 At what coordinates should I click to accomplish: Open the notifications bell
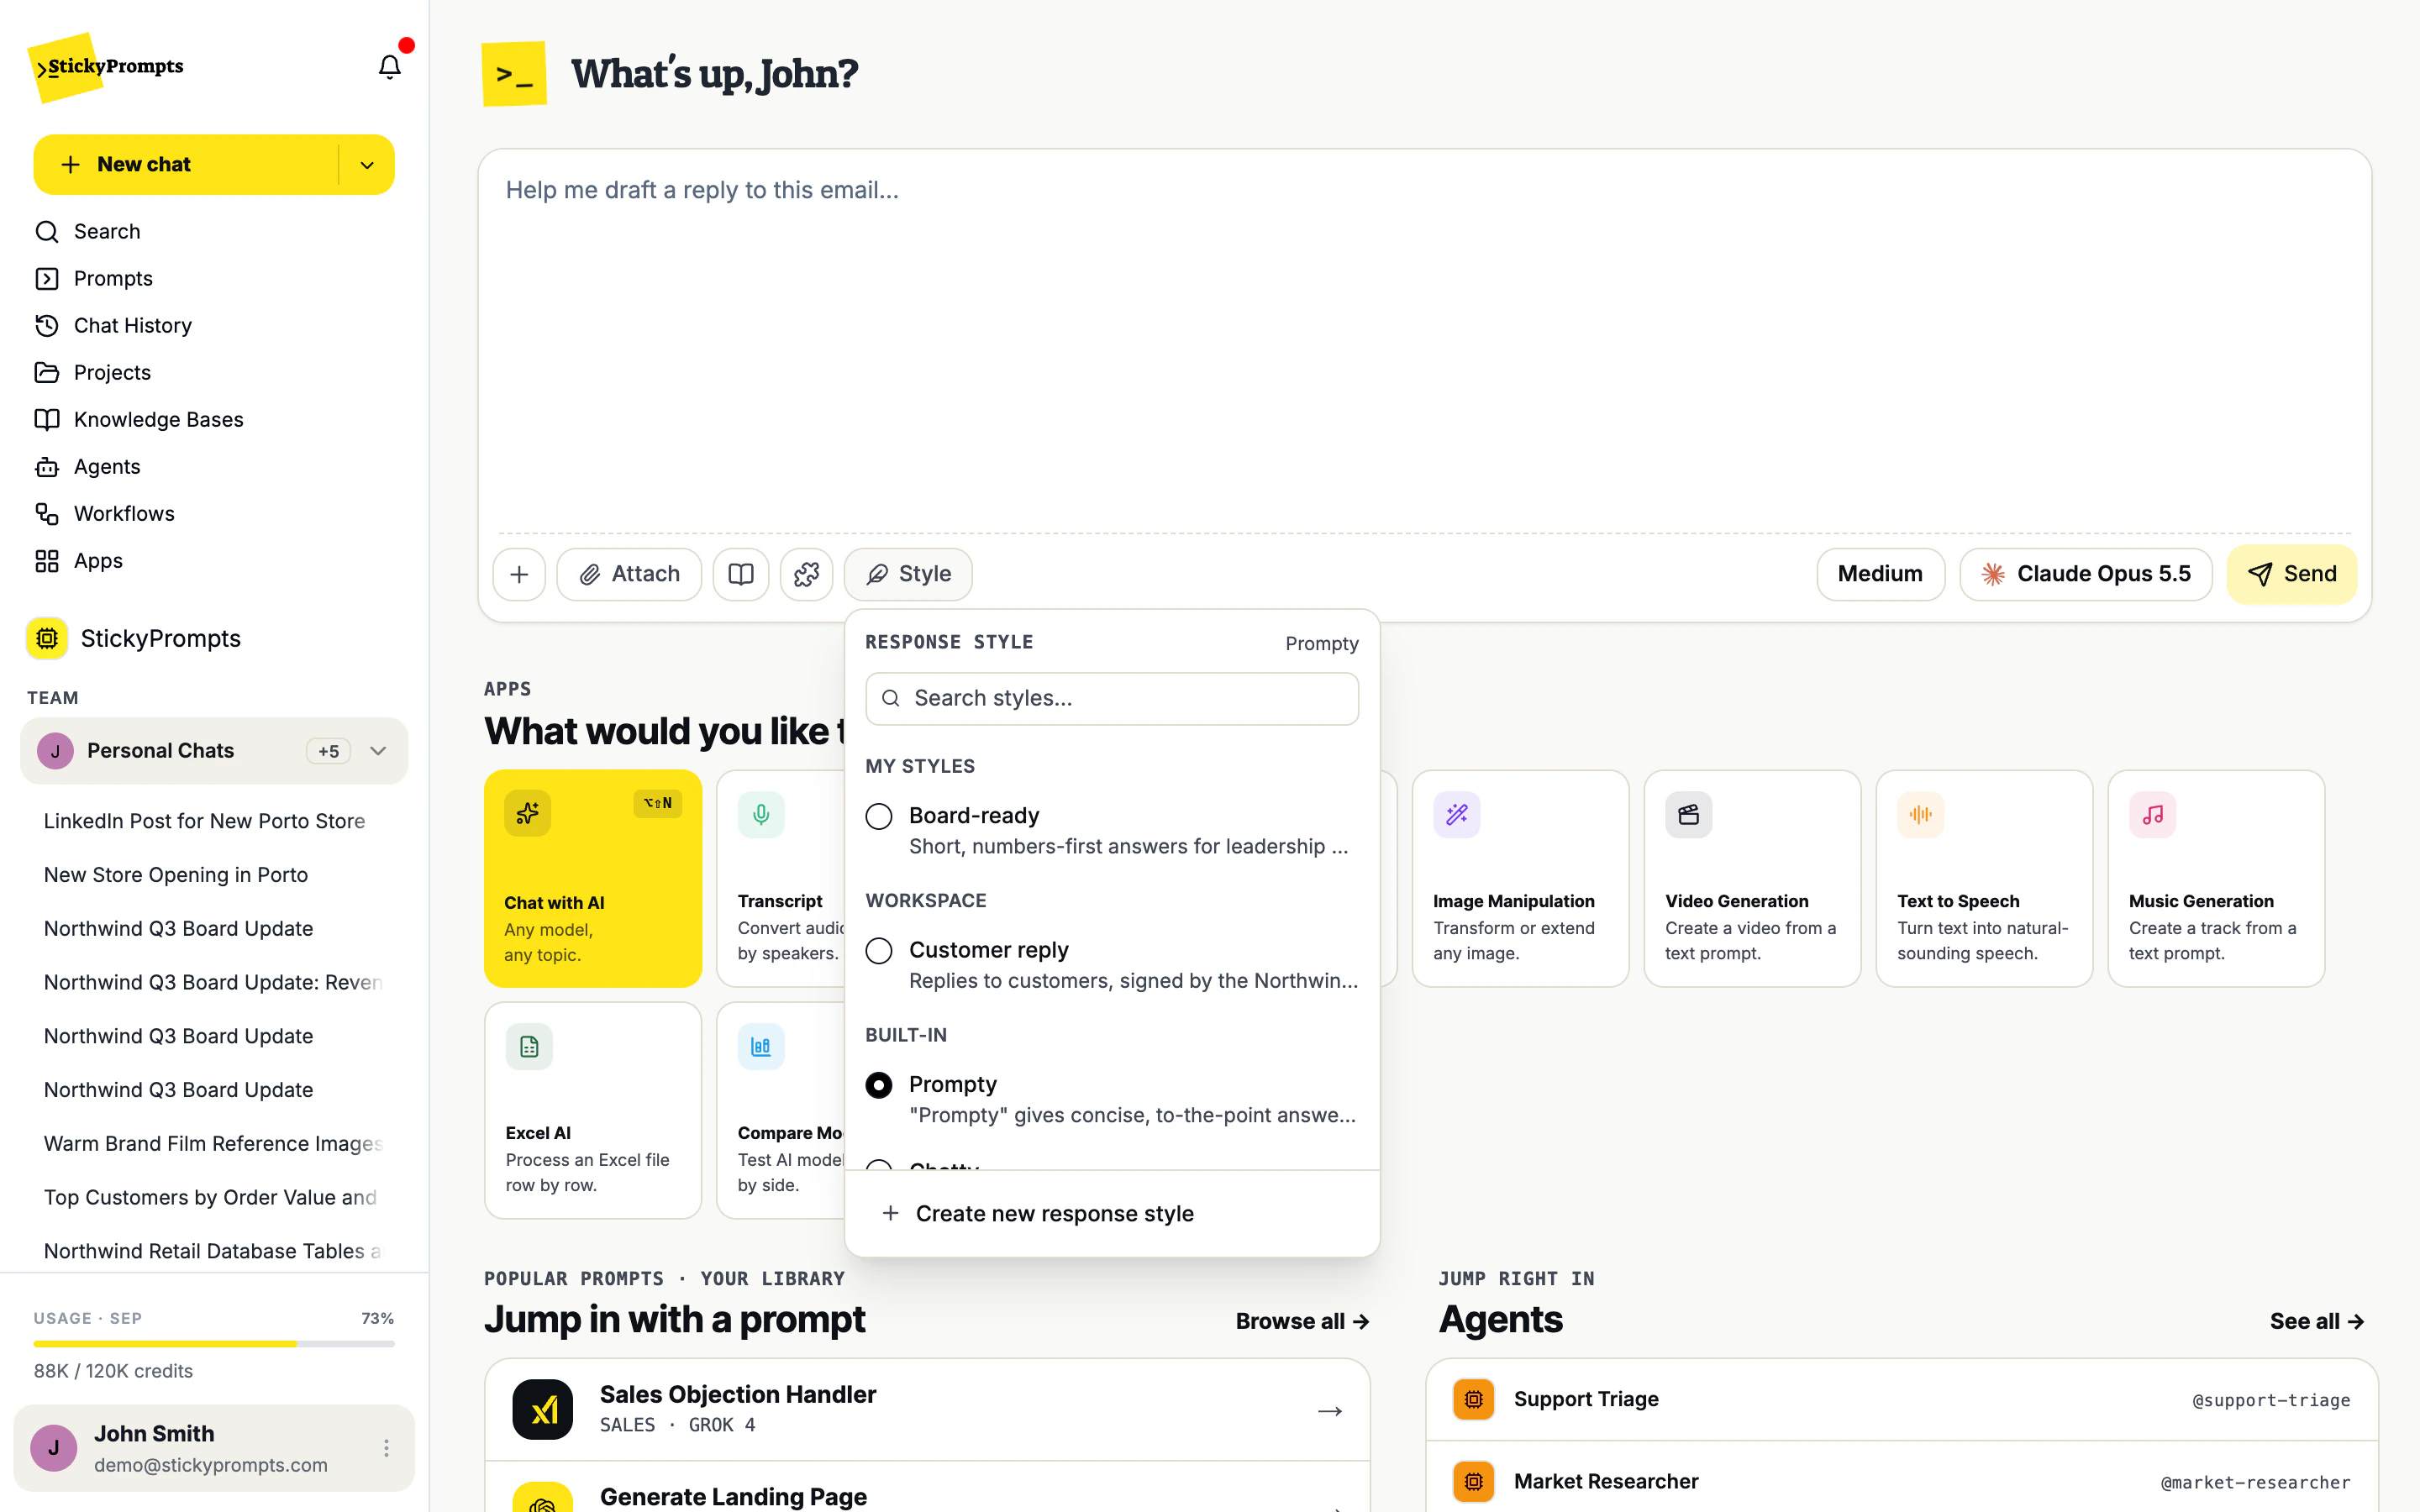(389, 66)
